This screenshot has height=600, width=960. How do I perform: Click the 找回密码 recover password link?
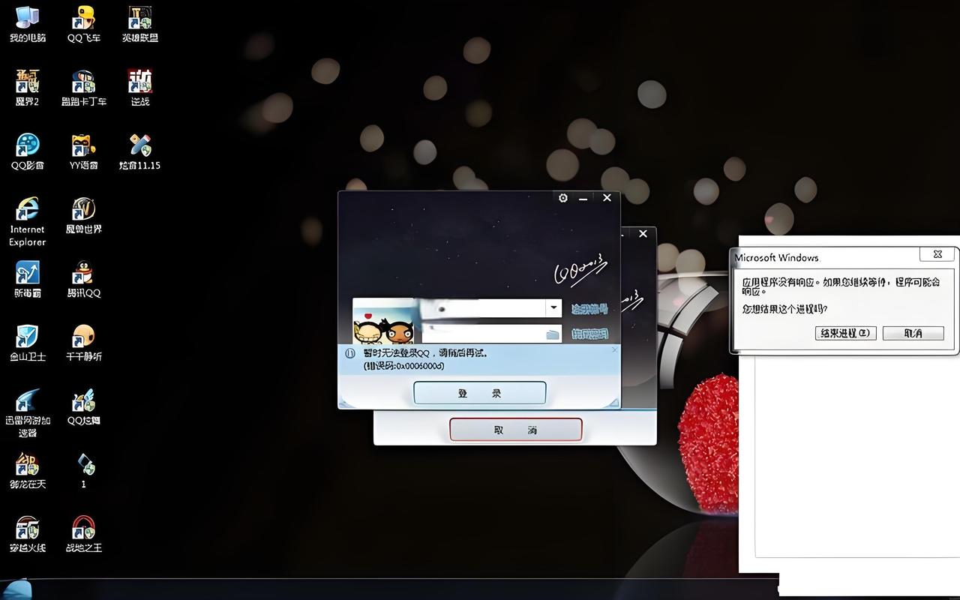click(589, 334)
